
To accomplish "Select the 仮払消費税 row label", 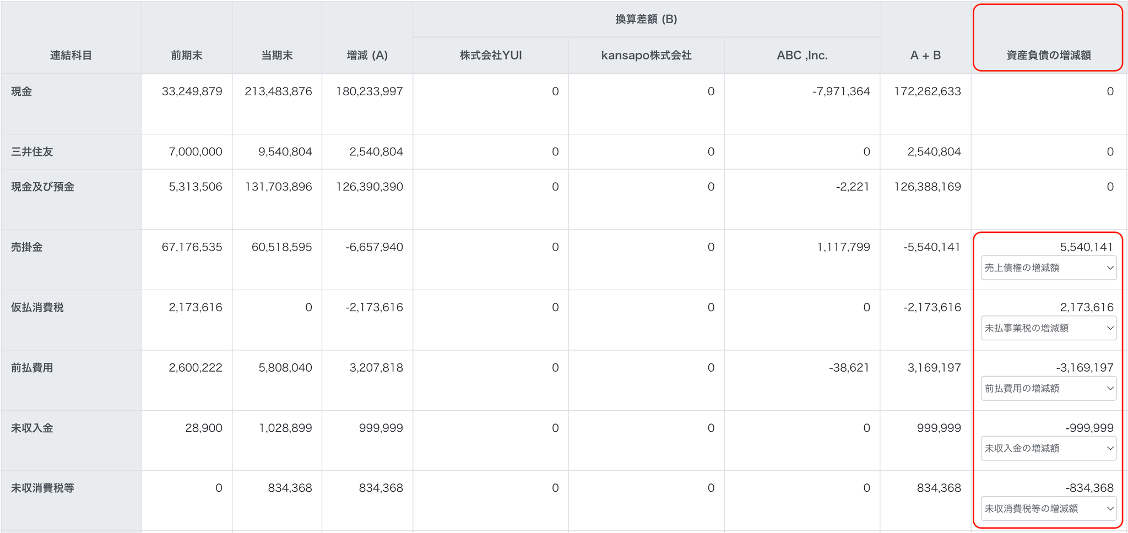I will coord(37,307).
